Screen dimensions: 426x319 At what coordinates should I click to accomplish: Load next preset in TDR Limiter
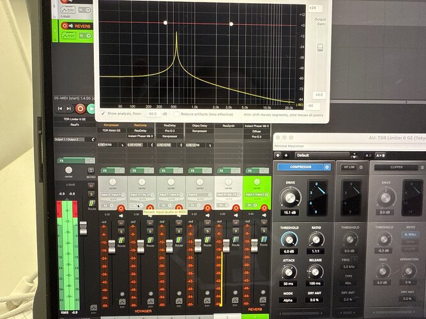coord(286,155)
